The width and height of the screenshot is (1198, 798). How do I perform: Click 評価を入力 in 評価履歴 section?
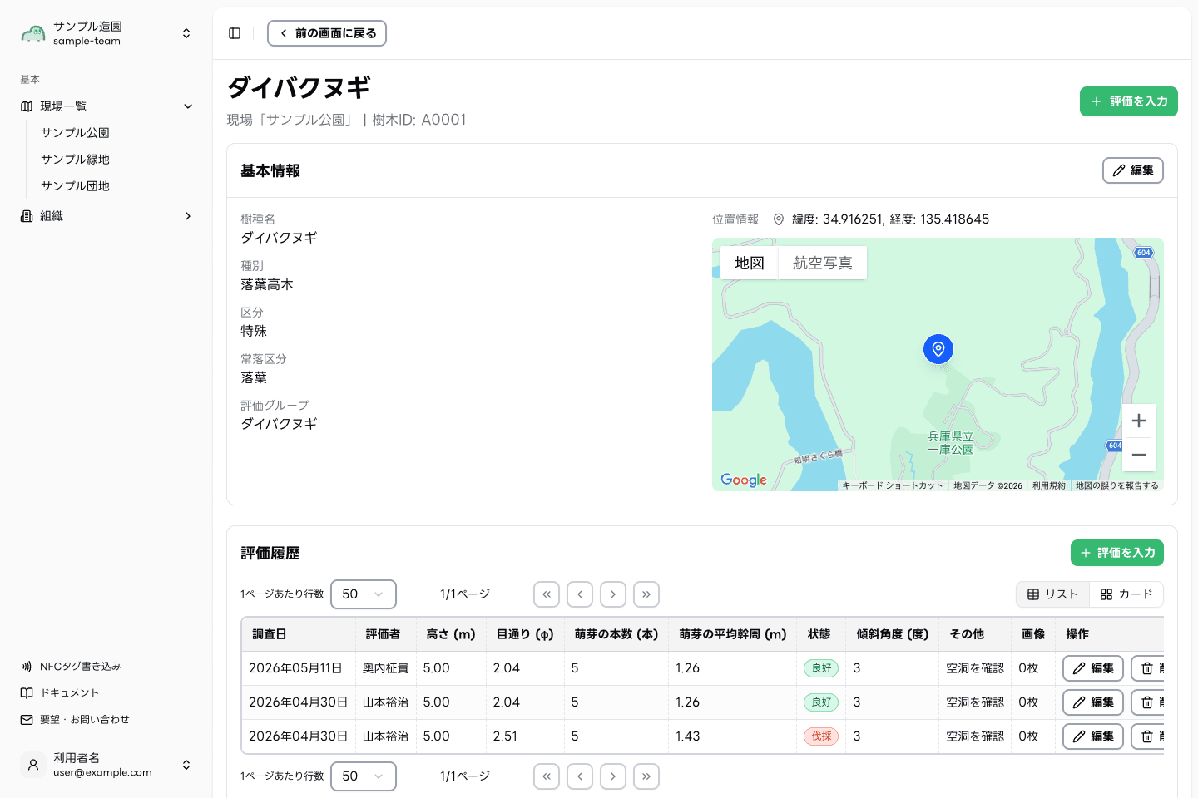pos(1116,553)
